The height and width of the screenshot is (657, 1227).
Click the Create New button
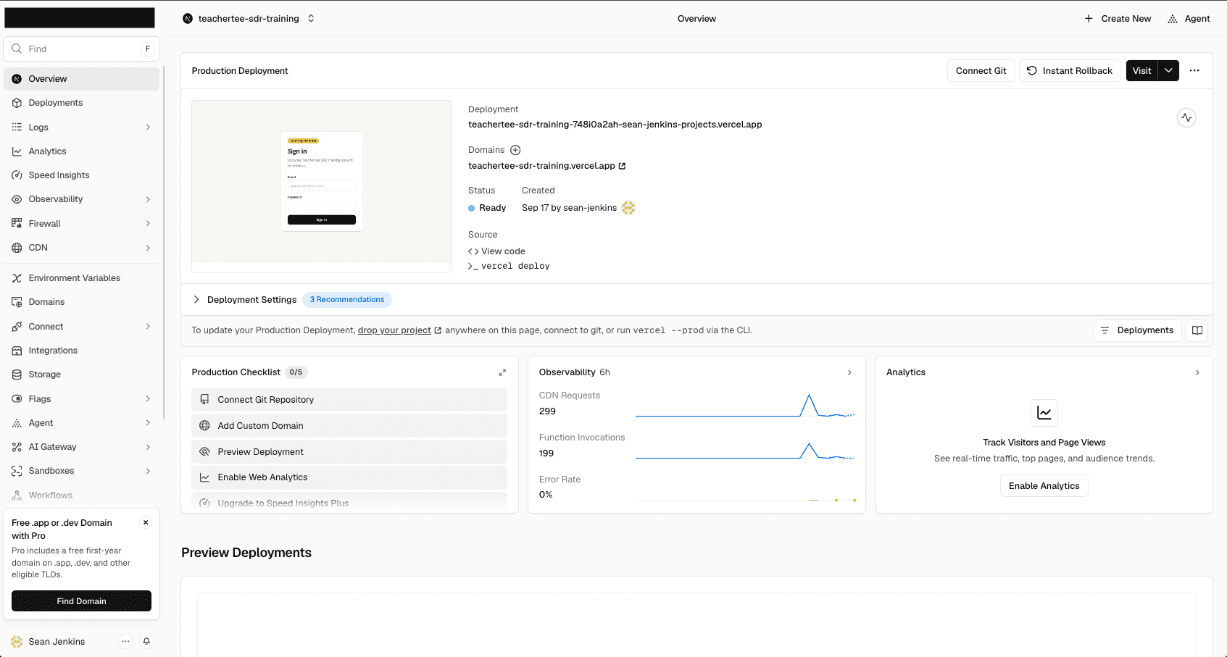pos(1118,19)
